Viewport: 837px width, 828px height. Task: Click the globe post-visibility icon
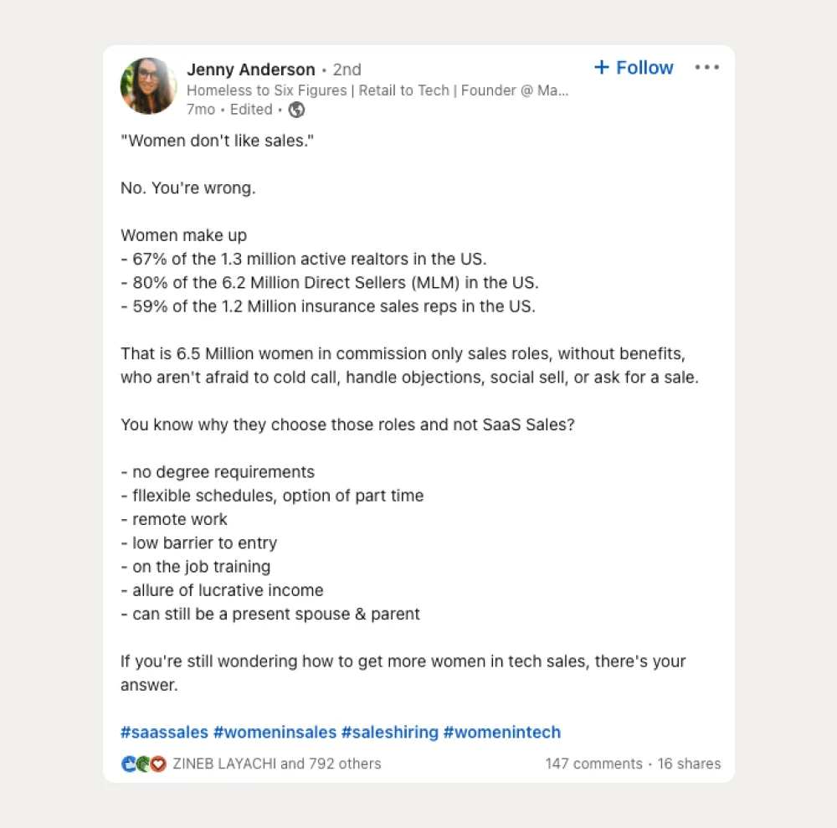(295, 110)
